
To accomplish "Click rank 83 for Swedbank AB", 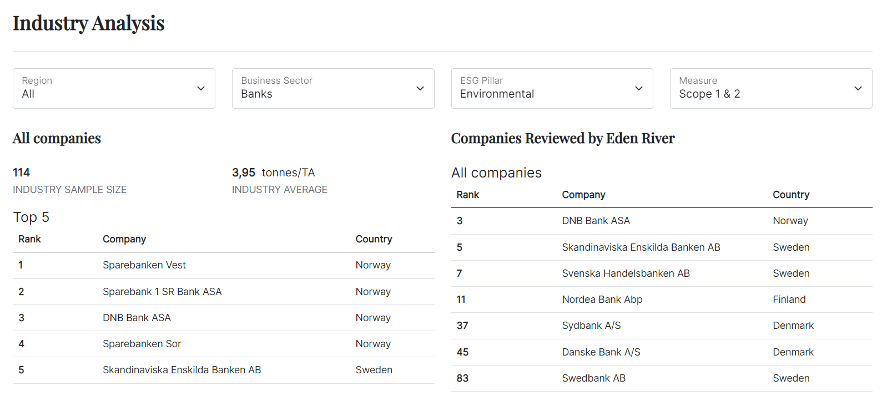I will [x=462, y=378].
